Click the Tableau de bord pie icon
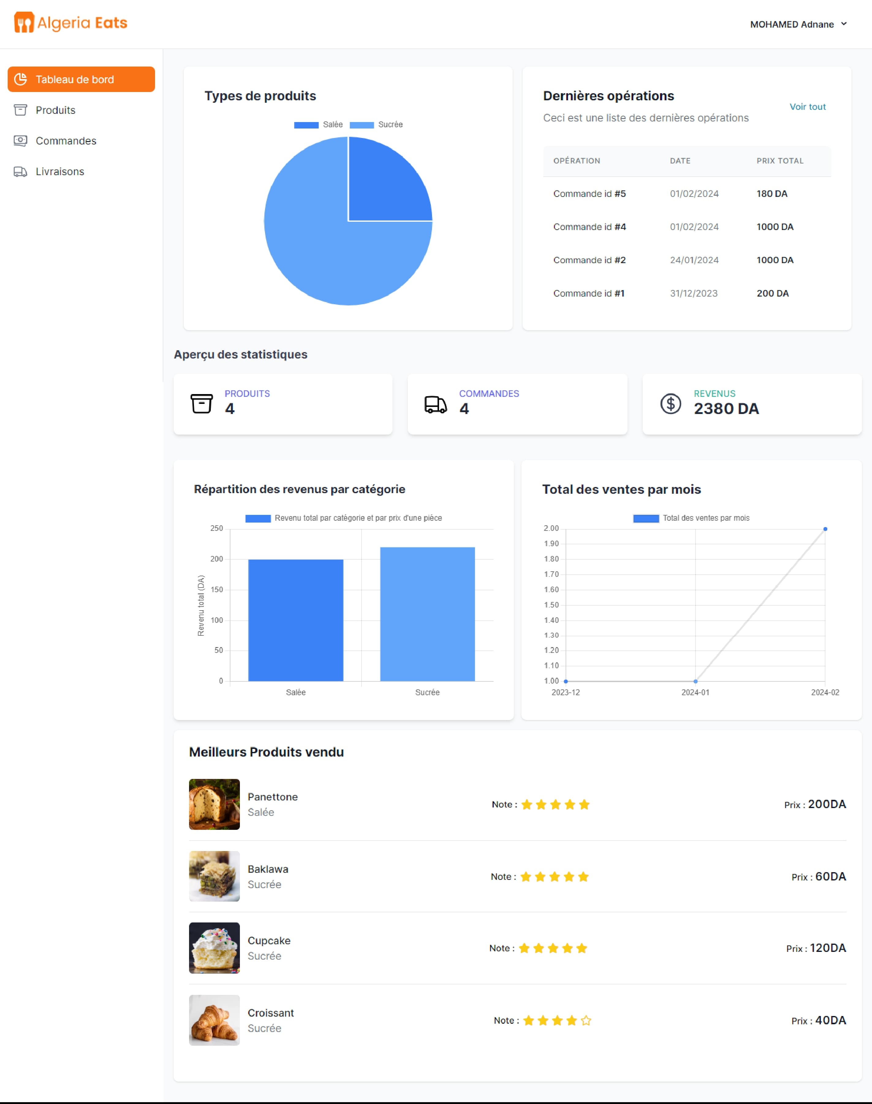Screen dimensions: 872x1104 pyautogui.click(x=21, y=79)
